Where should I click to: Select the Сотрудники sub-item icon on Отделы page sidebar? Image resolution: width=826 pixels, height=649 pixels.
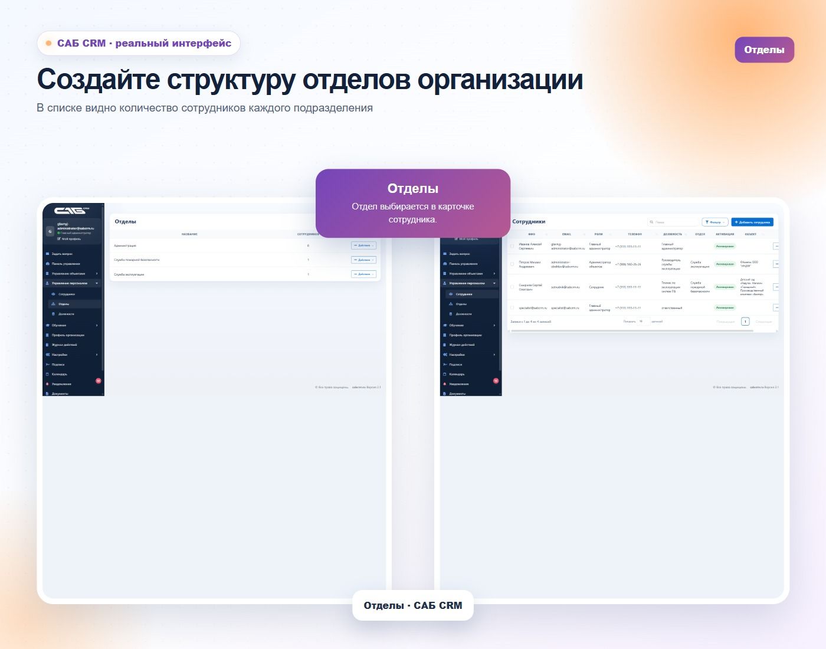[54, 294]
